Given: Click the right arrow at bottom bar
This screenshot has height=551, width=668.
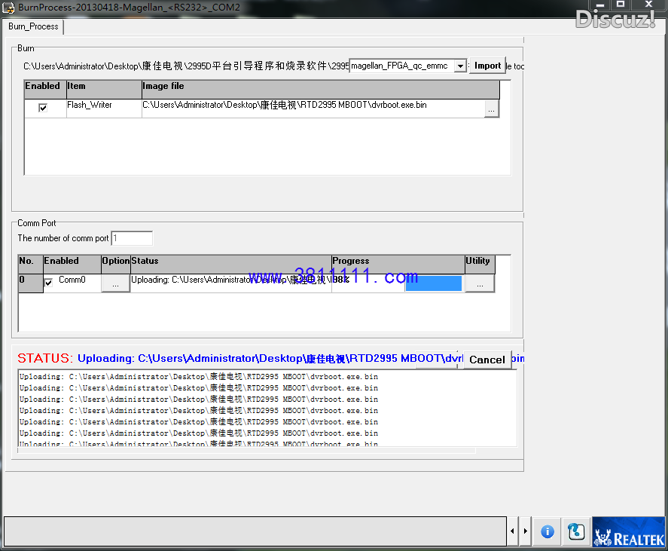Looking at the screenshot, I should click(525, 531).
